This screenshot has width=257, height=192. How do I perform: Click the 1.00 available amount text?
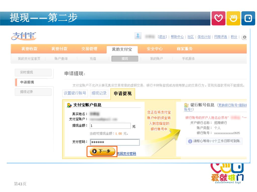click(x=118, y=134)
